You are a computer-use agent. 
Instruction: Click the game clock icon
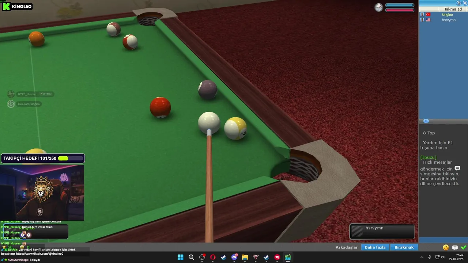379,7
